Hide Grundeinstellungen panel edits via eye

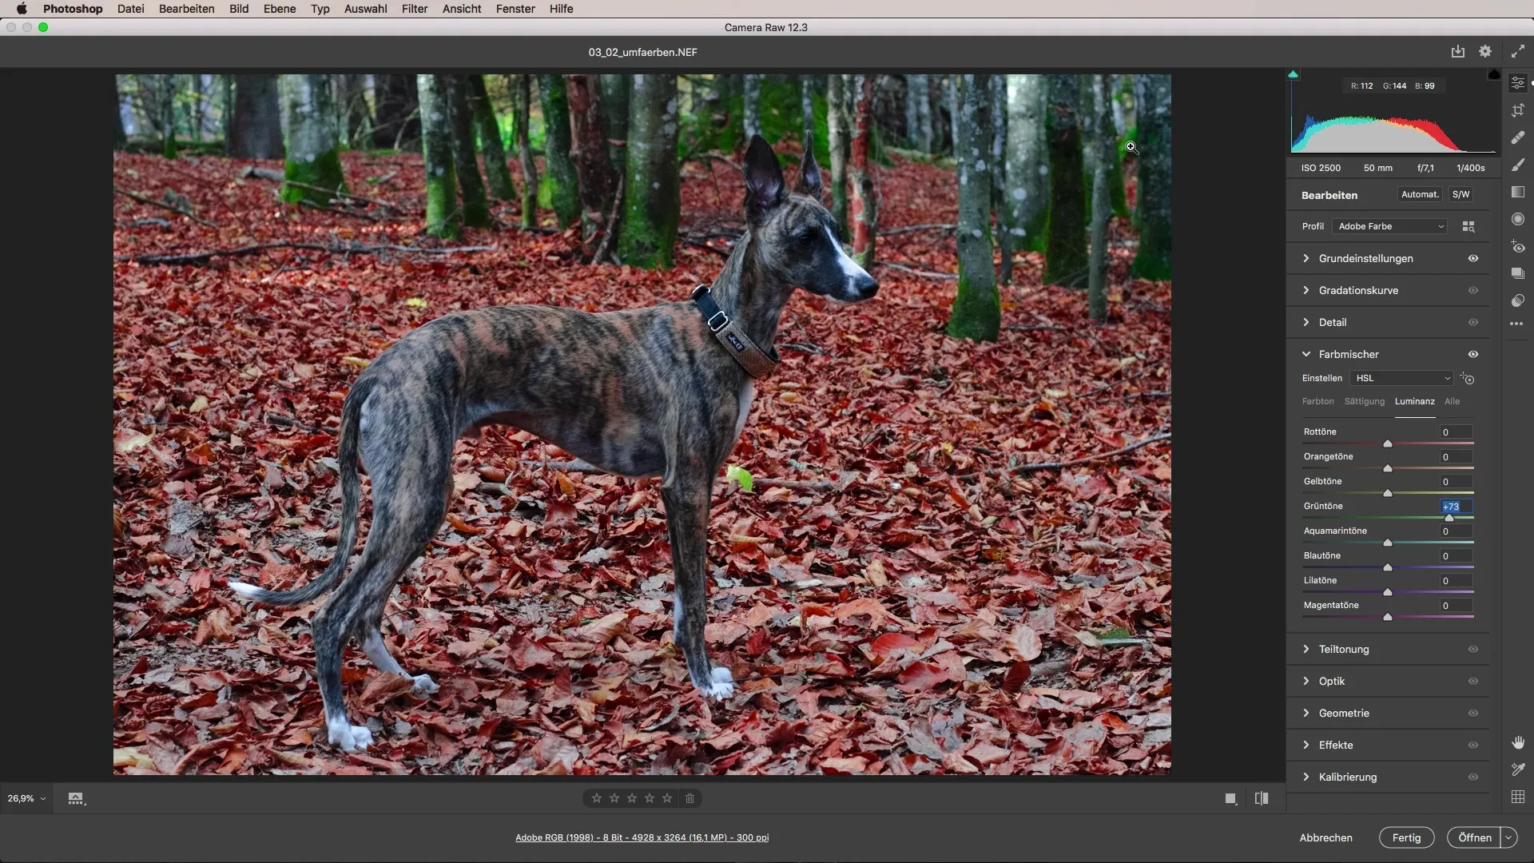pyautogui.click(x=1473, y=259)
